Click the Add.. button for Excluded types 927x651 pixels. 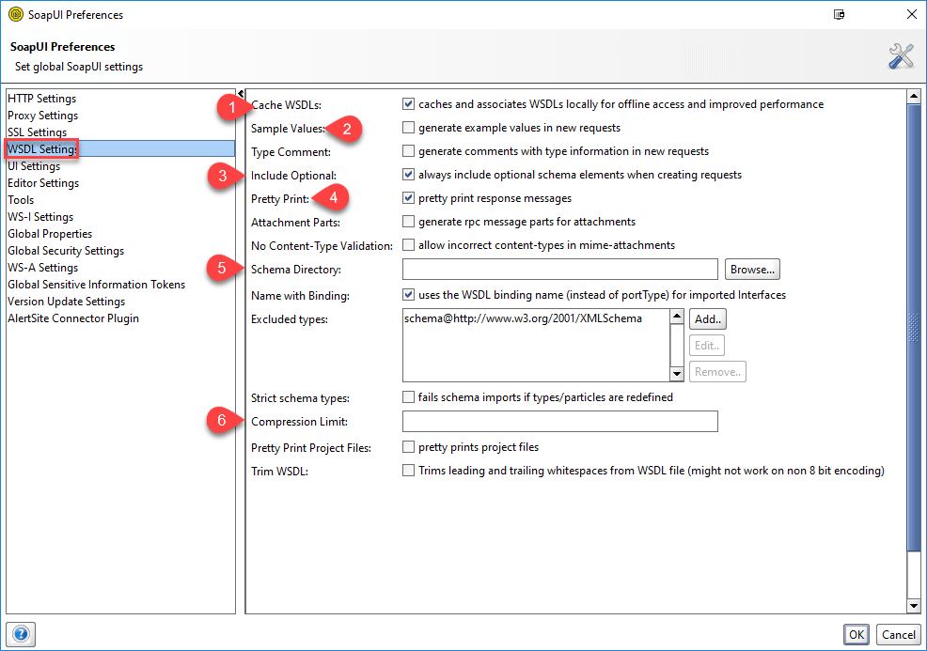pos(709,319)
